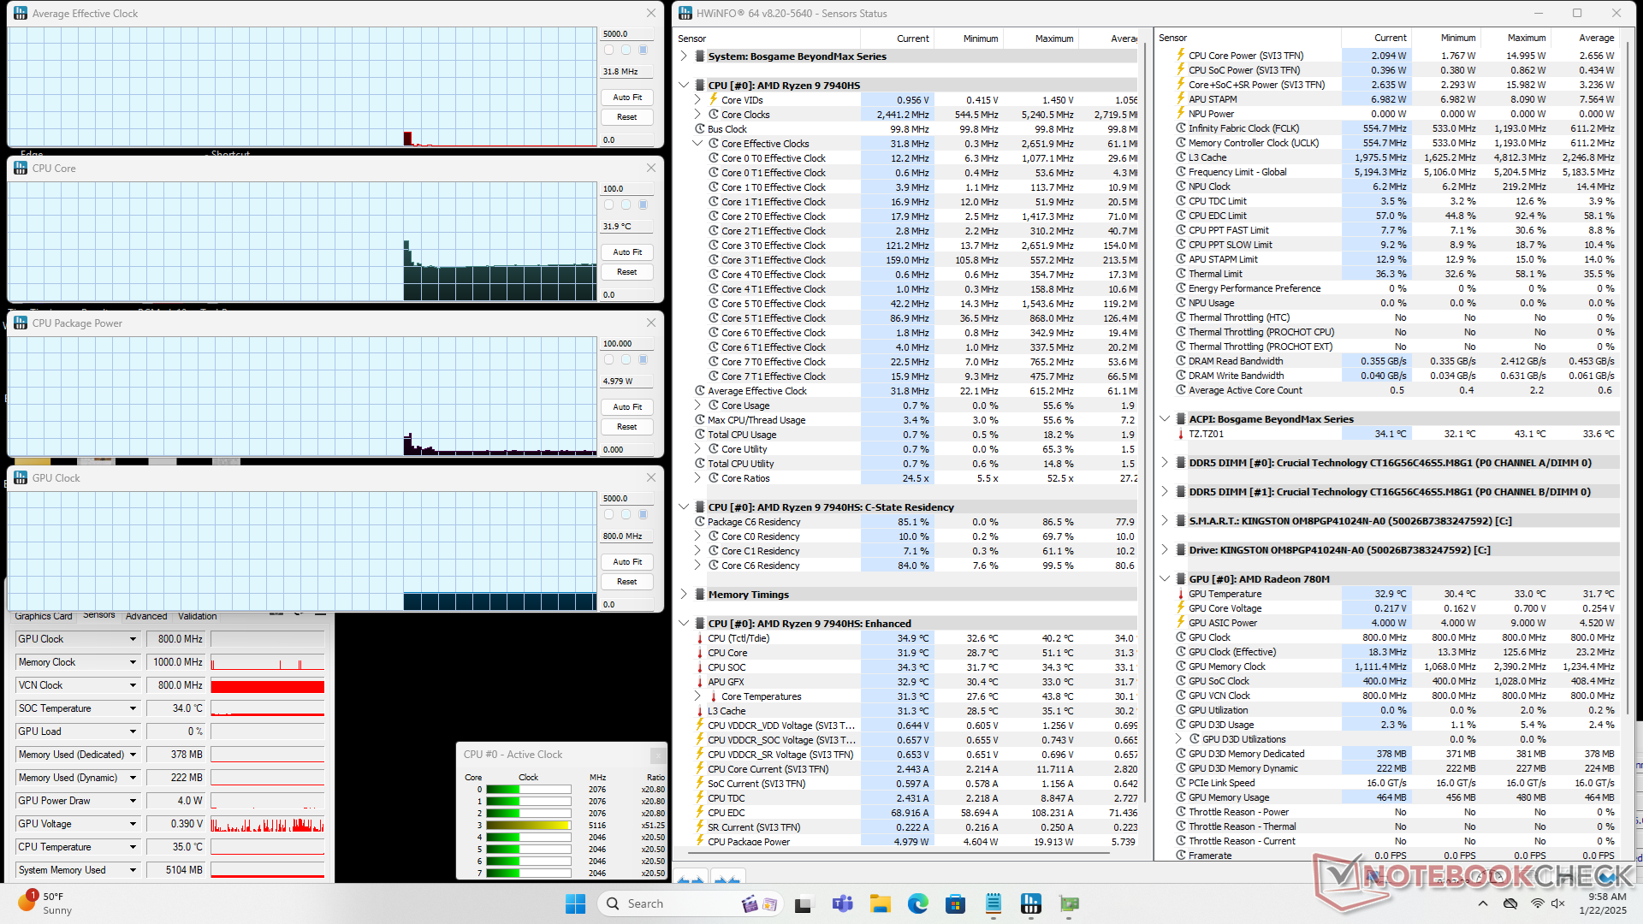Click the chip icon of AMD Radeon 780M header
The width and height of the screenshot is (1643, 924).
(1180, 579)
